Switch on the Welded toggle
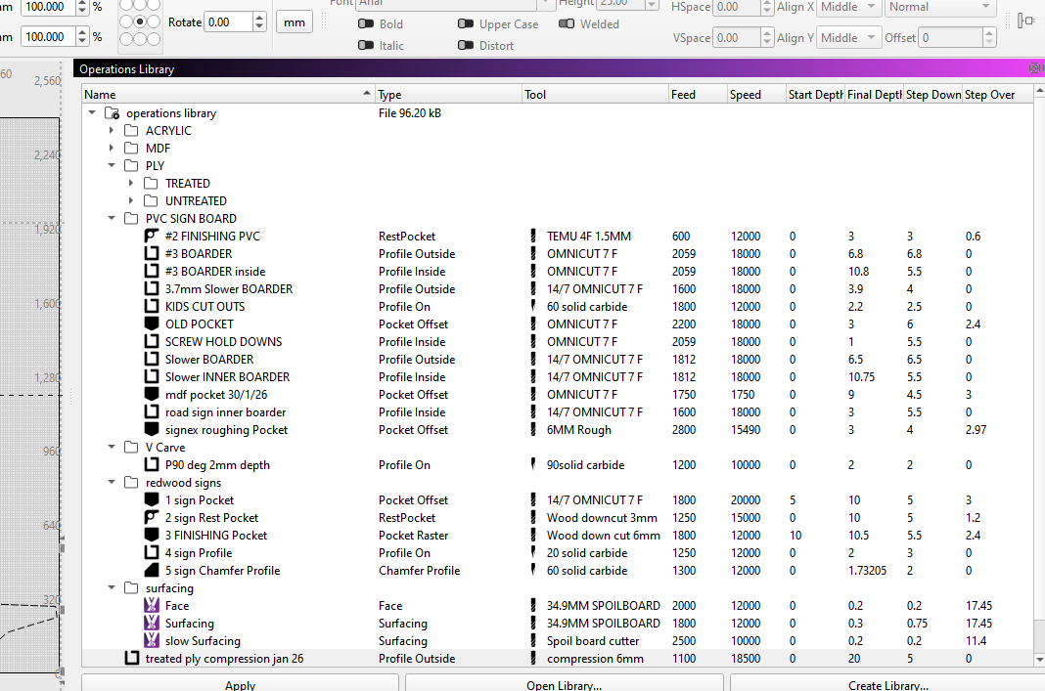The image size is (1045, 691). coord(567,24)
